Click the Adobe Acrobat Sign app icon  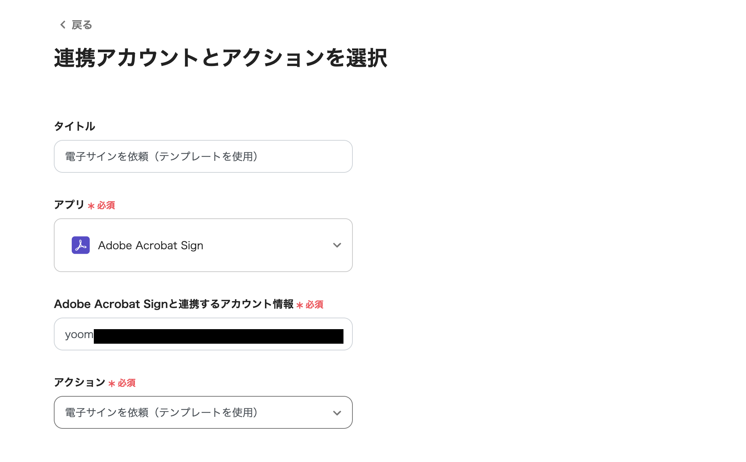(x=80, y=245)
